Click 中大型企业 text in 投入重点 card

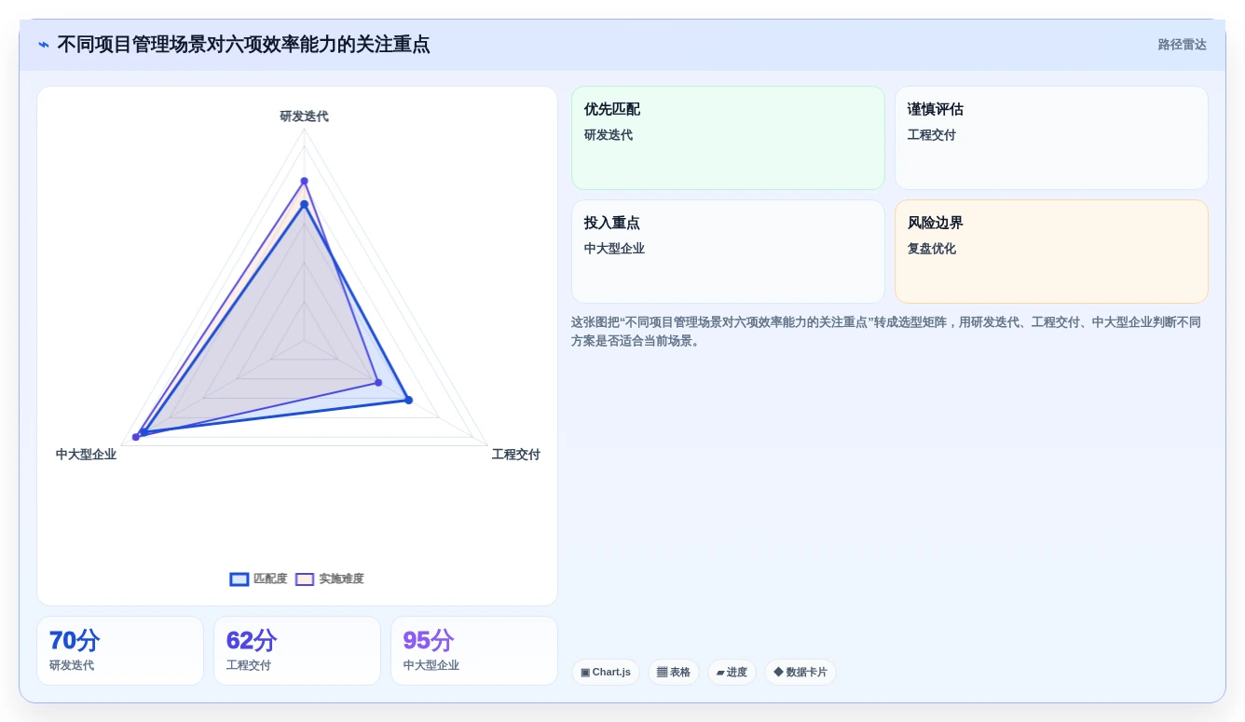tap(614, 249)
